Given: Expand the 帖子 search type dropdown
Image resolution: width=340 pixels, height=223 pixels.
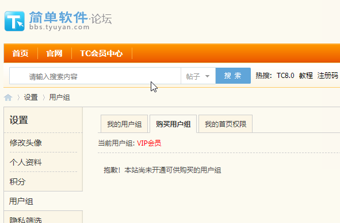Looking at the screenshot, I should pyautogui.click(x=198, y=76).
